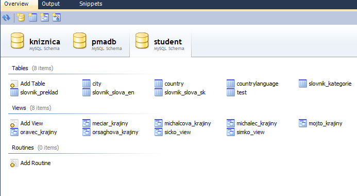The image size is (357, 196).
Task: Select the mojto_krajiny view icon
Action: pyautogui.click(x=303, y=123)
